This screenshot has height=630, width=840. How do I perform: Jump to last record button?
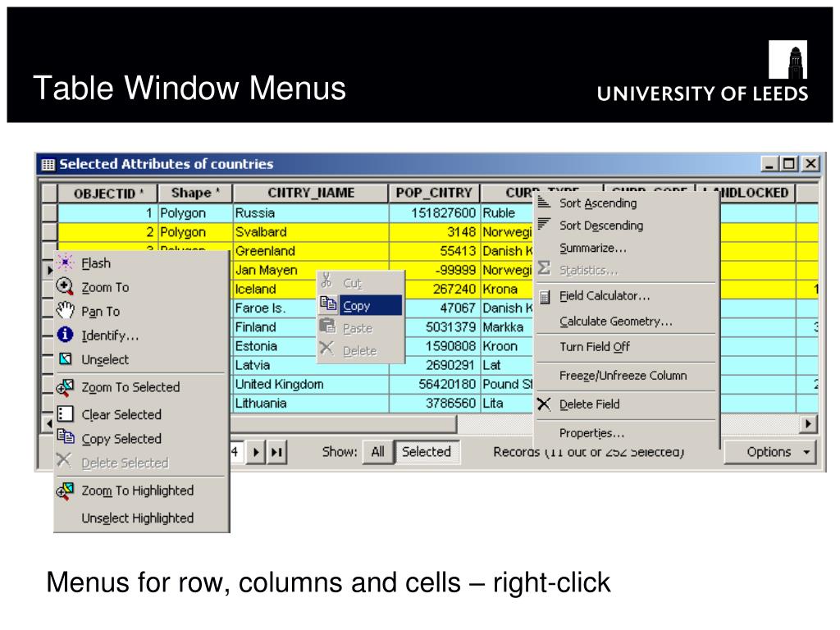point(276,452)
